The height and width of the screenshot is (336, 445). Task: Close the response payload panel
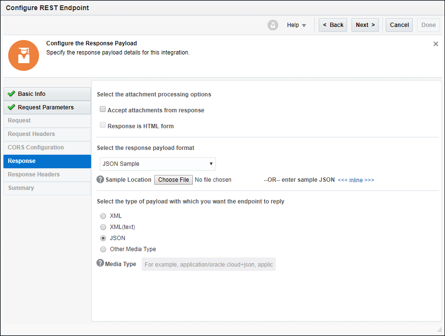coord(435,43)
